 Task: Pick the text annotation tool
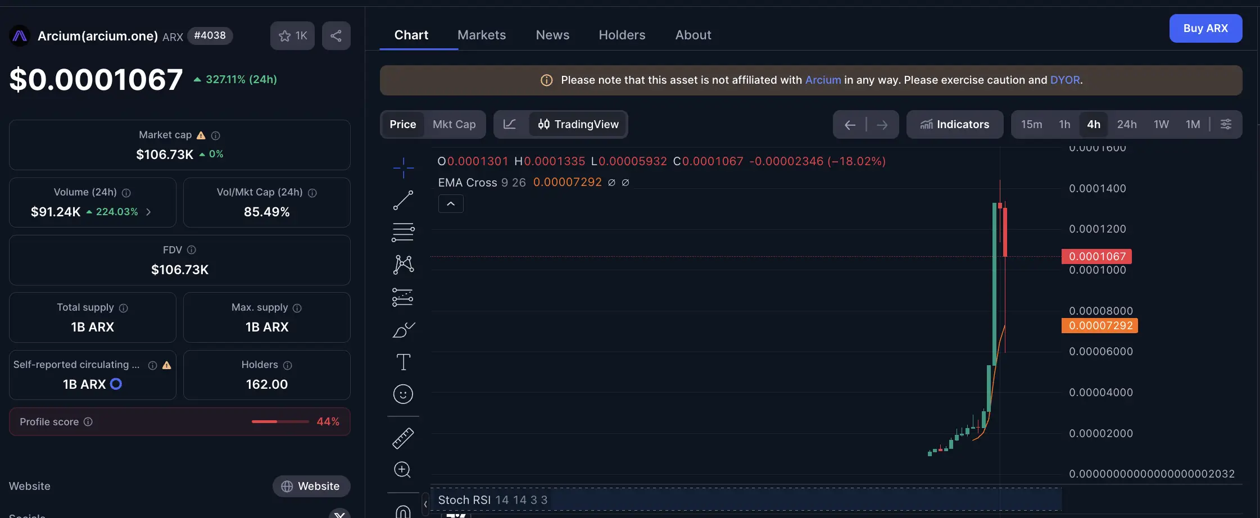403,362
